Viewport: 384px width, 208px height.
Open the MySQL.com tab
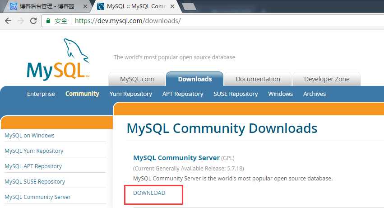[x=137, y=79]
